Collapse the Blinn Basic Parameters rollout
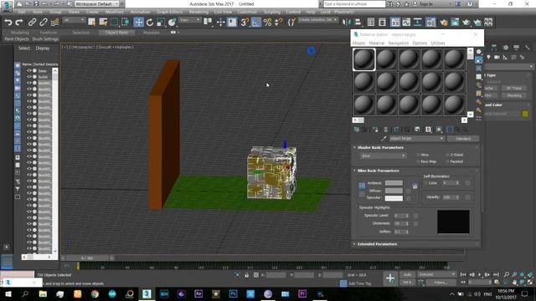This screenshot has width=536, height=301. [x=378, y=171]
